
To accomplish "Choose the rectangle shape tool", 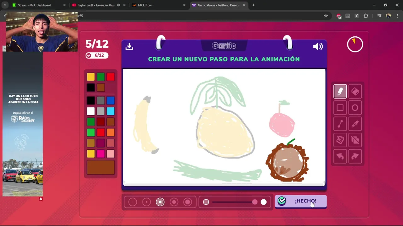I will (x=340, y=108).
